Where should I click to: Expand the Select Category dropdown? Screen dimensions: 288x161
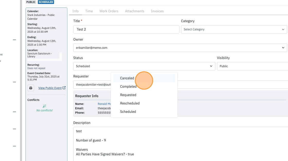click(x=234, y=29)
